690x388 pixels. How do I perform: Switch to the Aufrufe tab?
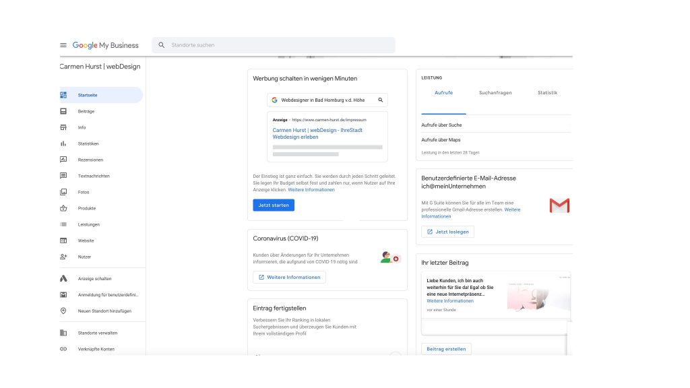tap(443, 93)
